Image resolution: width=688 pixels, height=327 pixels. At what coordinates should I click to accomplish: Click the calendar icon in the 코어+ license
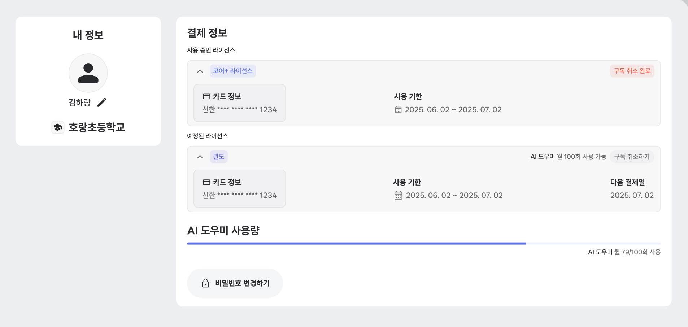tap(398, 110)
